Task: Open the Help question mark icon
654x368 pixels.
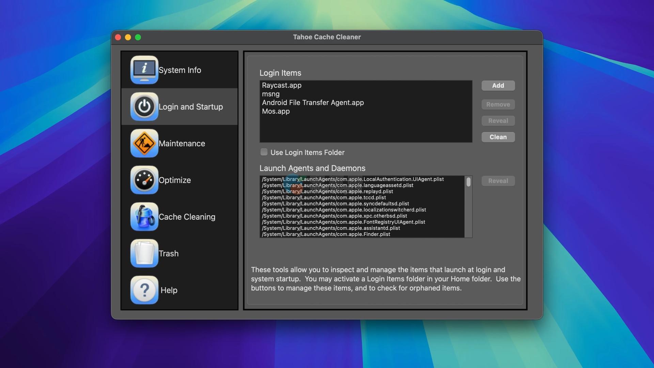Action: pos(144,290)
